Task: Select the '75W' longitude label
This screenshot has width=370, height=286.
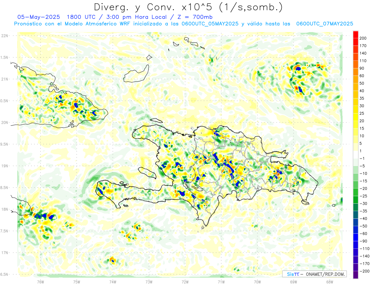Action: (x=77, y=282)
